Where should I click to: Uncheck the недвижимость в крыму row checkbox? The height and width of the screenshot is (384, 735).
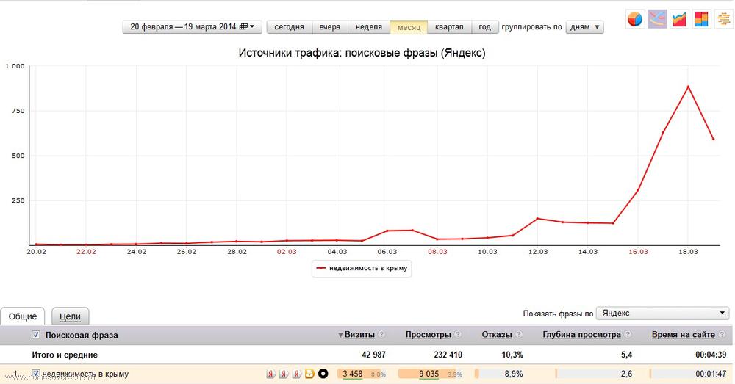[x=35, y=374]
